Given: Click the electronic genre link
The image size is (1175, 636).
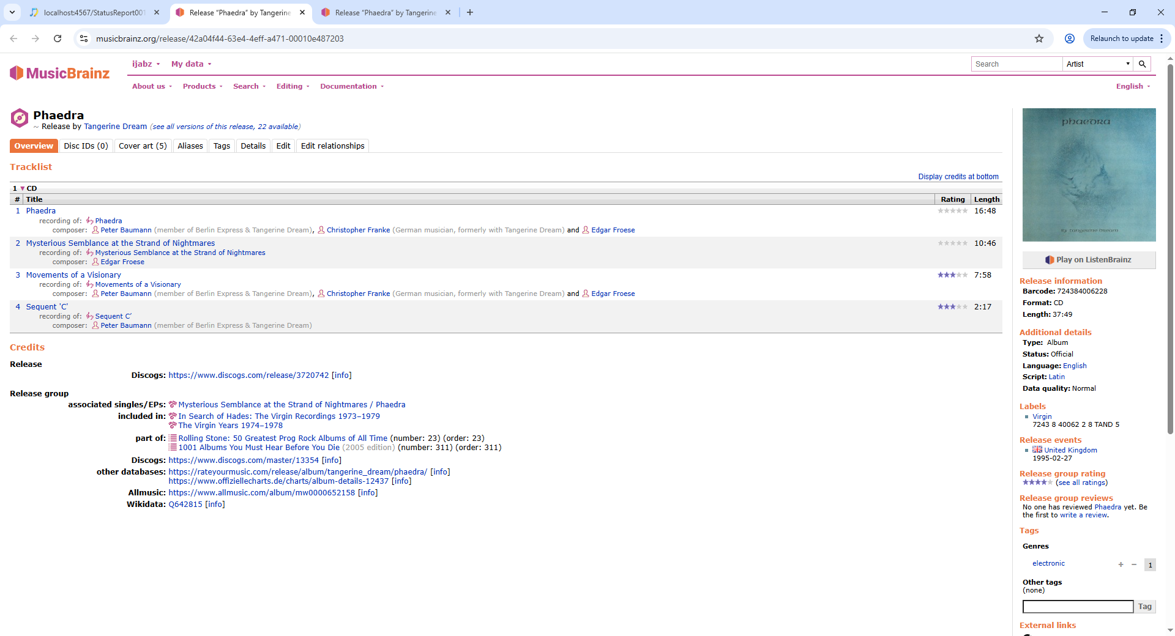Looking at the screenshot, I should 1048,563.
